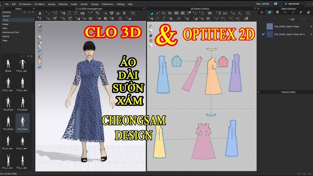Collapse the Property Editor panel arrow

(259, 92)
